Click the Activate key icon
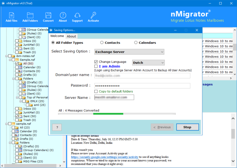Screen dimensions: 237x168 (93, 16)
